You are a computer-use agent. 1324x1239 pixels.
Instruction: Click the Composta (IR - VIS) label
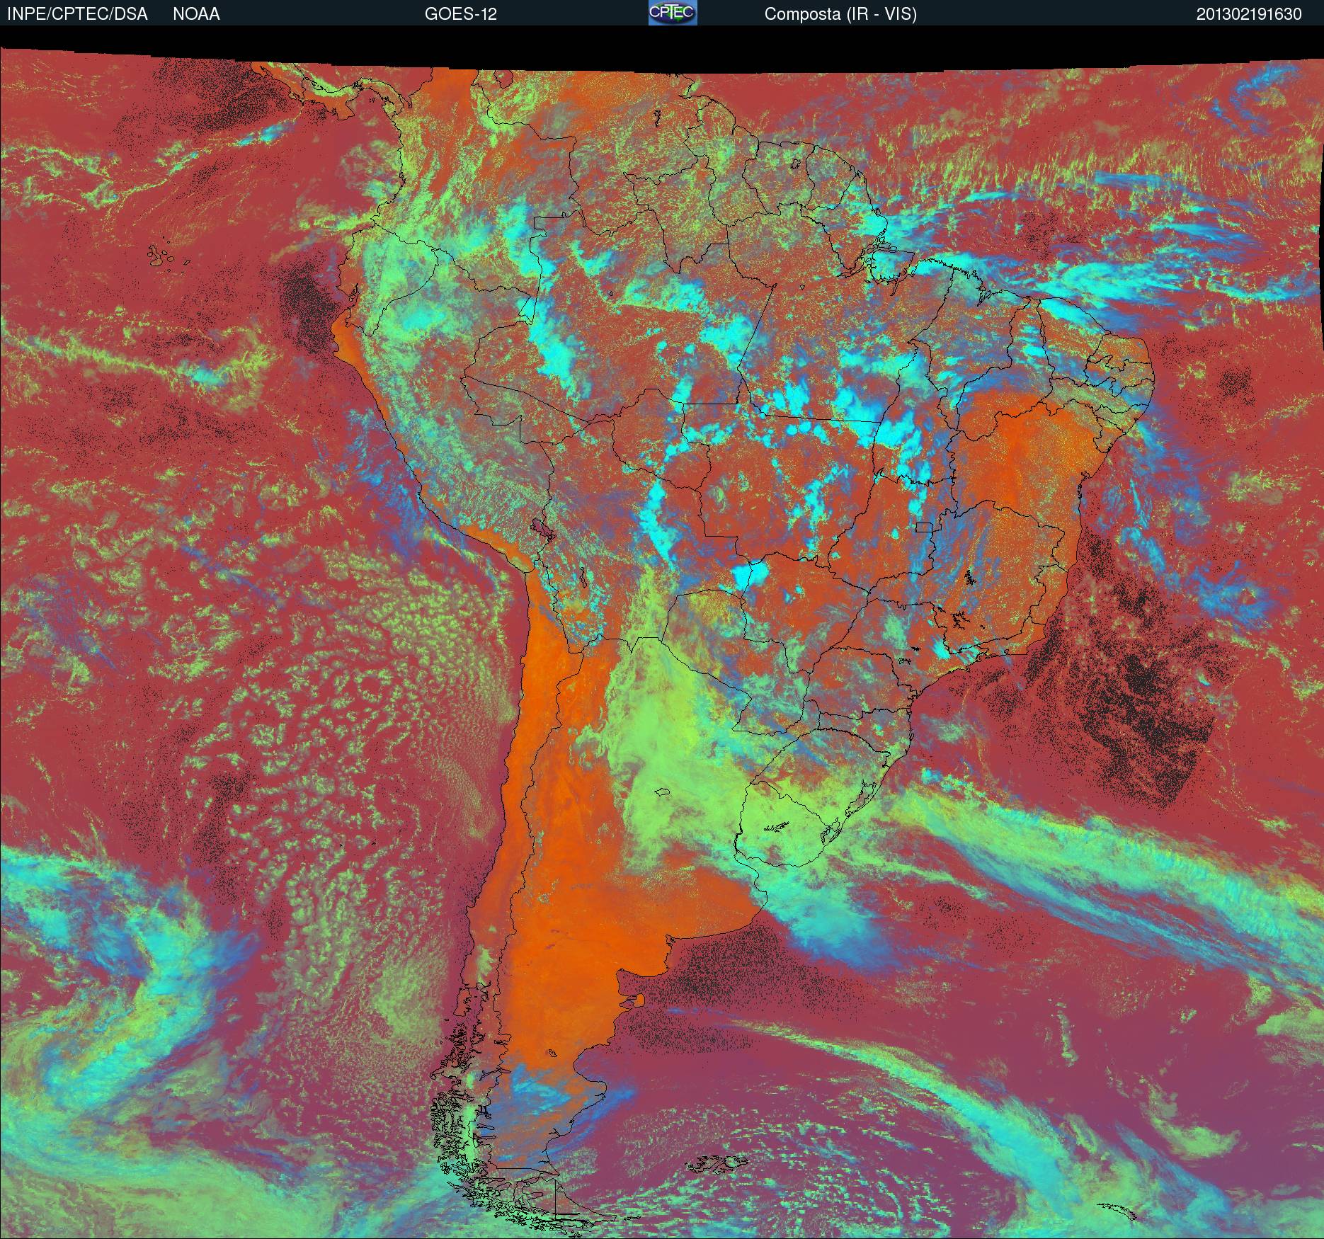pyautogui.click(x=840, y=14)
